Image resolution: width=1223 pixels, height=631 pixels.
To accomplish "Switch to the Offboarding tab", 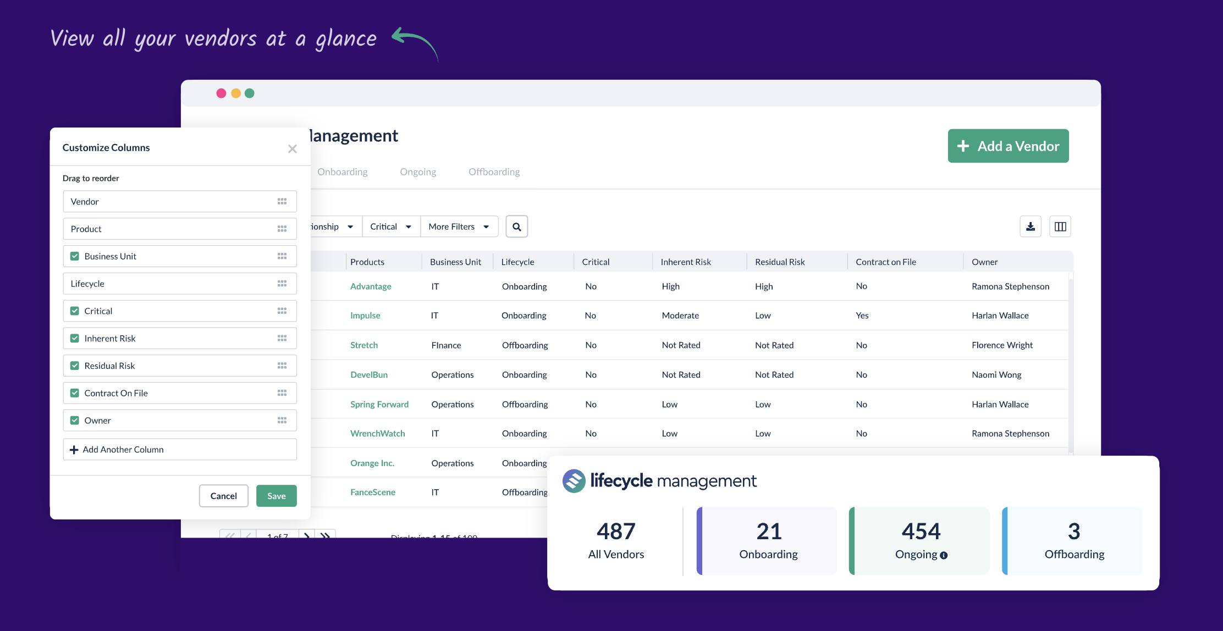I will [494, 172].
